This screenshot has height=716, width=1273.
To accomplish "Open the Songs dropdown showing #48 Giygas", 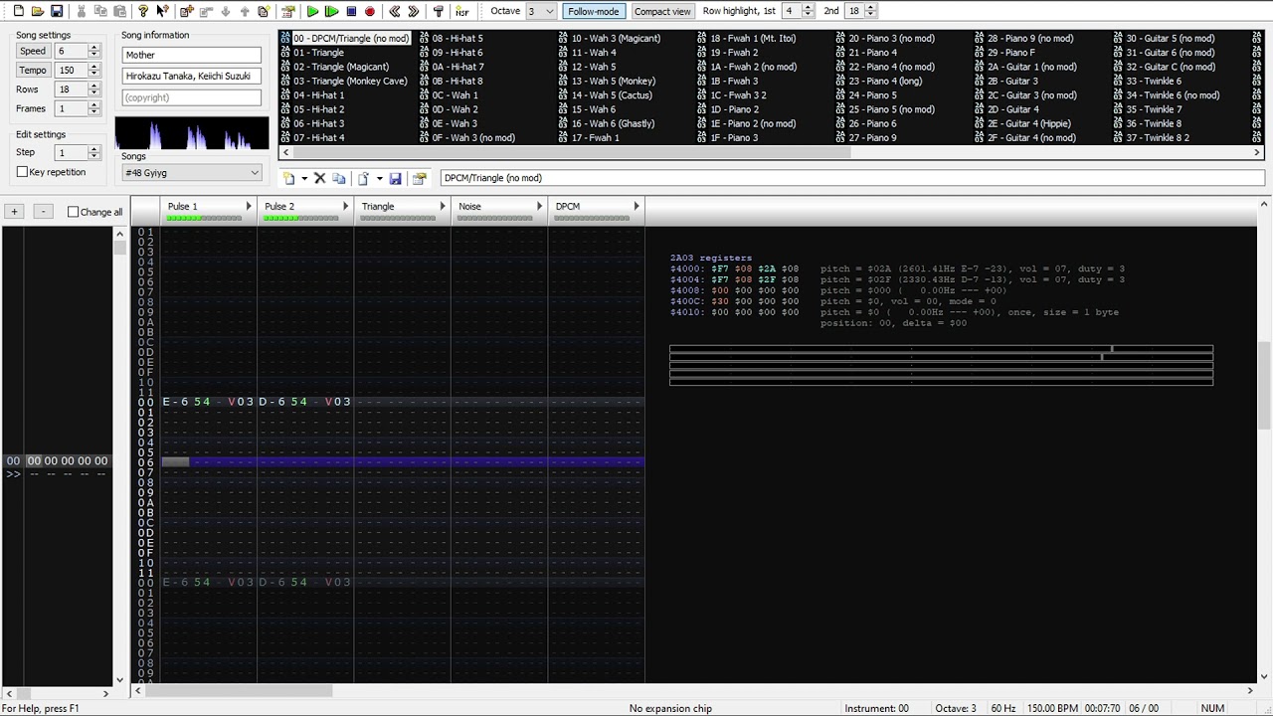I will pyautogui.click(x=192, y=173).
